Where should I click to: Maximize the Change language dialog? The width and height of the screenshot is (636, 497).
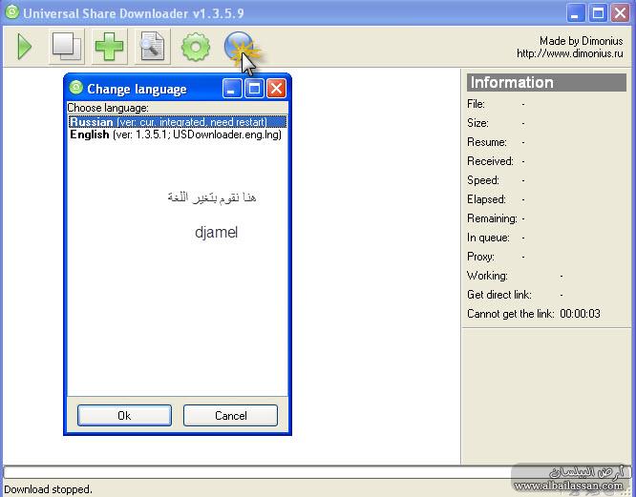(255, 88)
